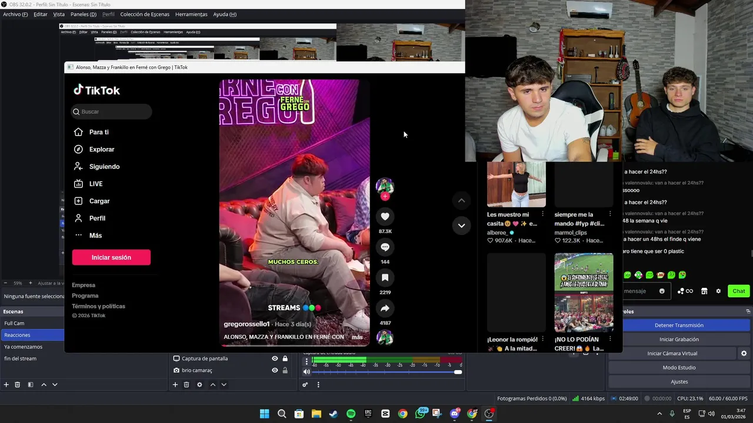The image size is (753, 423).
Task: Toggle visibility of Captura de pantalla source
Action: [x=275, y=358]
